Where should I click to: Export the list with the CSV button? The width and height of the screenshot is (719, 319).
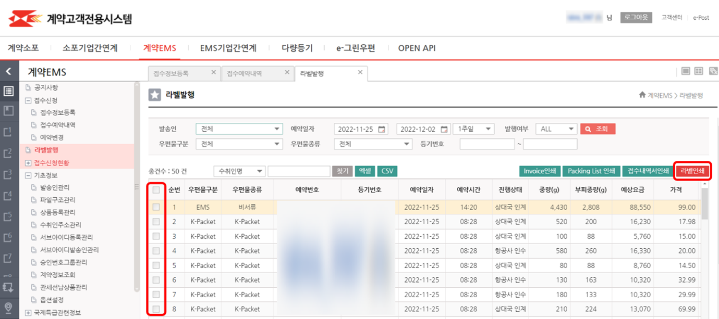tap(387, 171)
